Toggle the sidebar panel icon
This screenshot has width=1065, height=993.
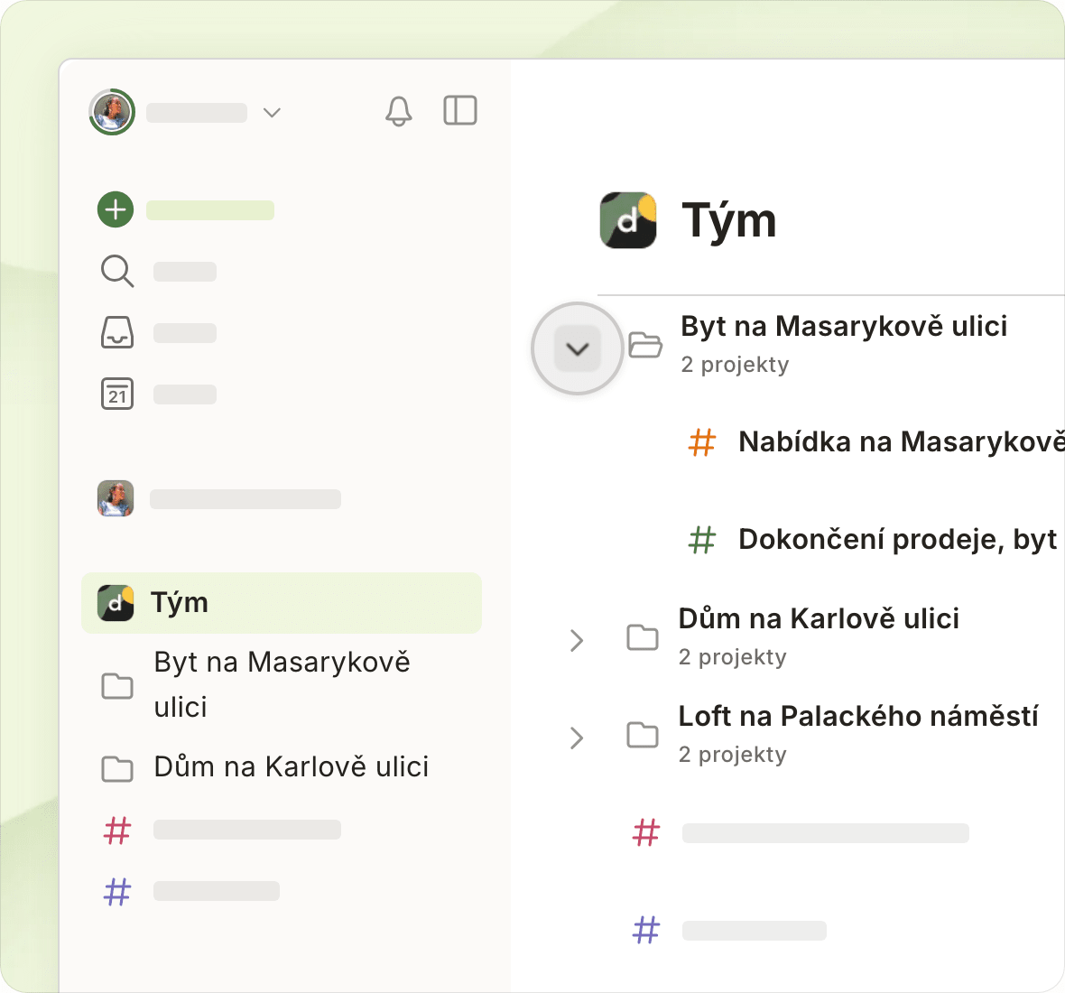pos(460,111)
